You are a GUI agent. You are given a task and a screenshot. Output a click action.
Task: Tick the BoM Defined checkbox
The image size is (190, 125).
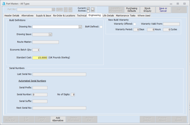(101, 27)
